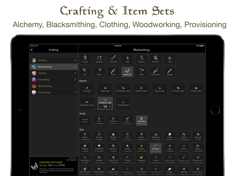Choose the Redguard Starmetal style
The width and height of the screenshot is (235, 176).
[x=155, y=136]
